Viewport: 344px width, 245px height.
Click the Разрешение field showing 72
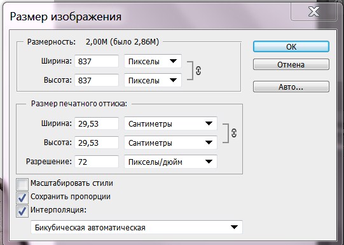point(97,162)
